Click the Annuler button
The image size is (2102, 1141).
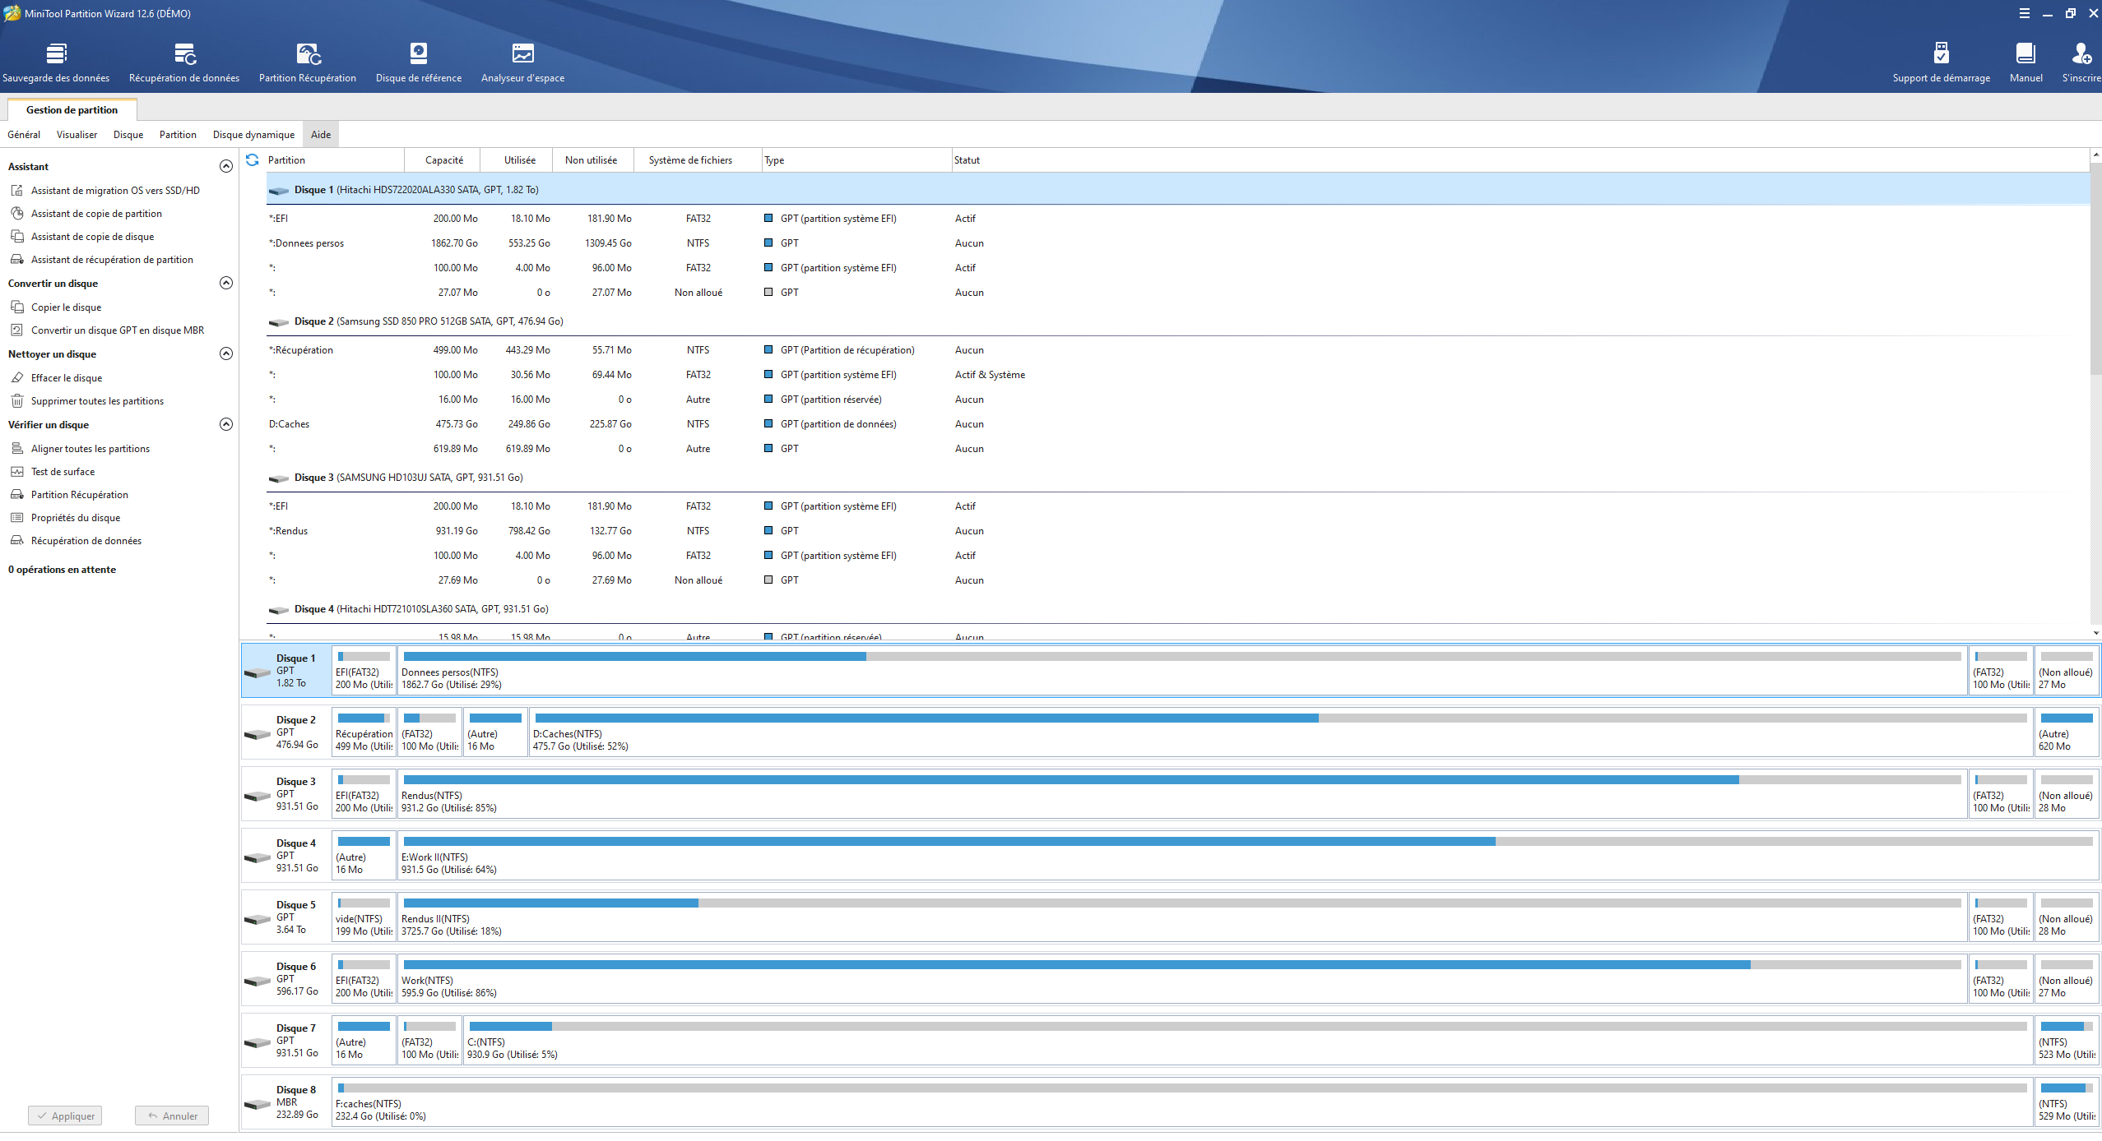click(x=172, y=1116)
